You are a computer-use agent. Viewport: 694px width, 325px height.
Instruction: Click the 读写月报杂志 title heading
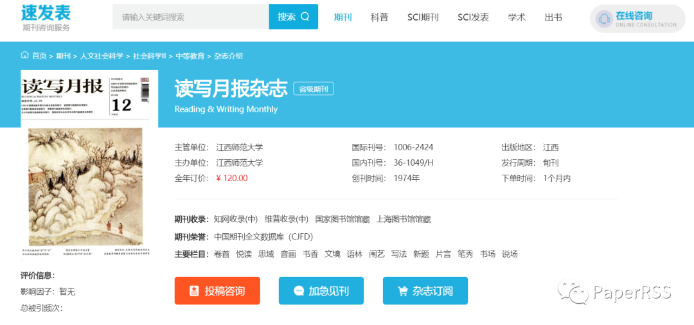pos(231,89)
